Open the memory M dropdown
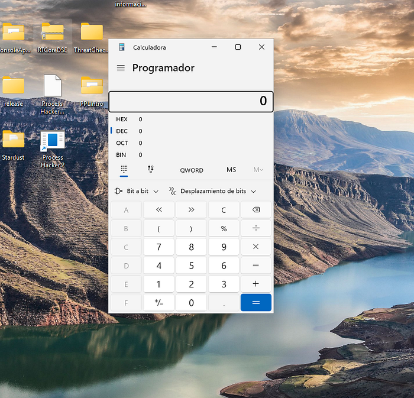 (x=258, y=170)
